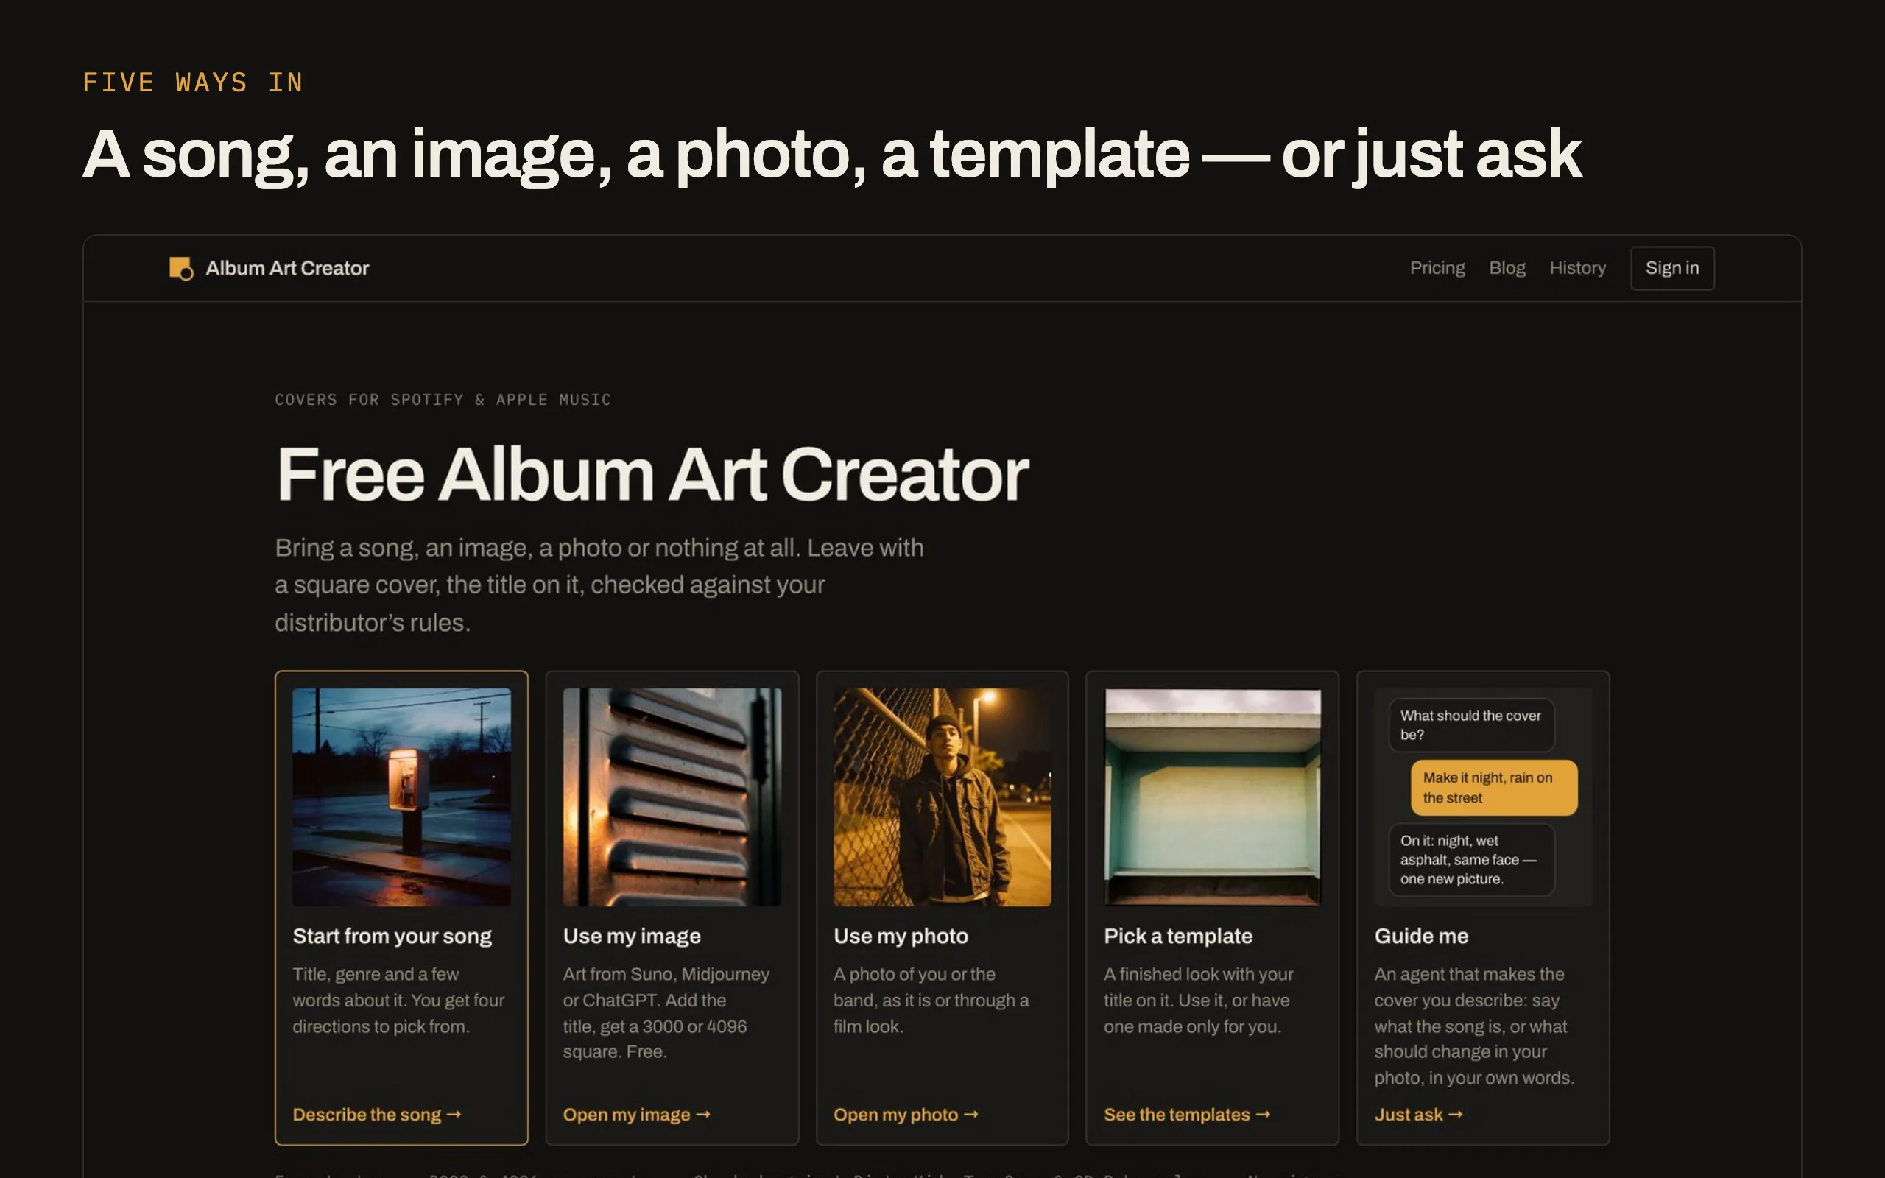1885x1178 pixels.
Task: Go to the Blog
Action: pos(1507,268)
